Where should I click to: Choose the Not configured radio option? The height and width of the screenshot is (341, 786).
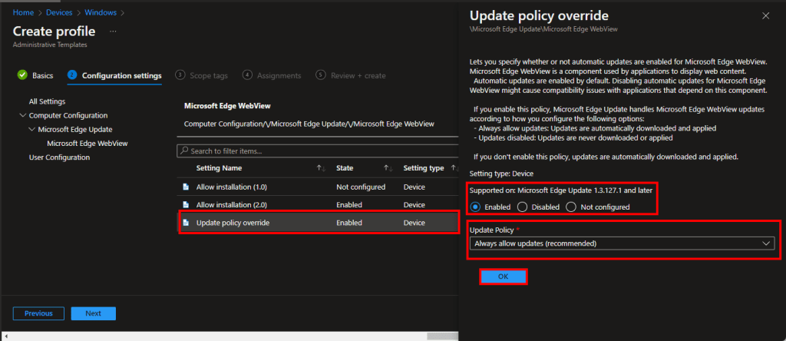click(x=570, y=207)
